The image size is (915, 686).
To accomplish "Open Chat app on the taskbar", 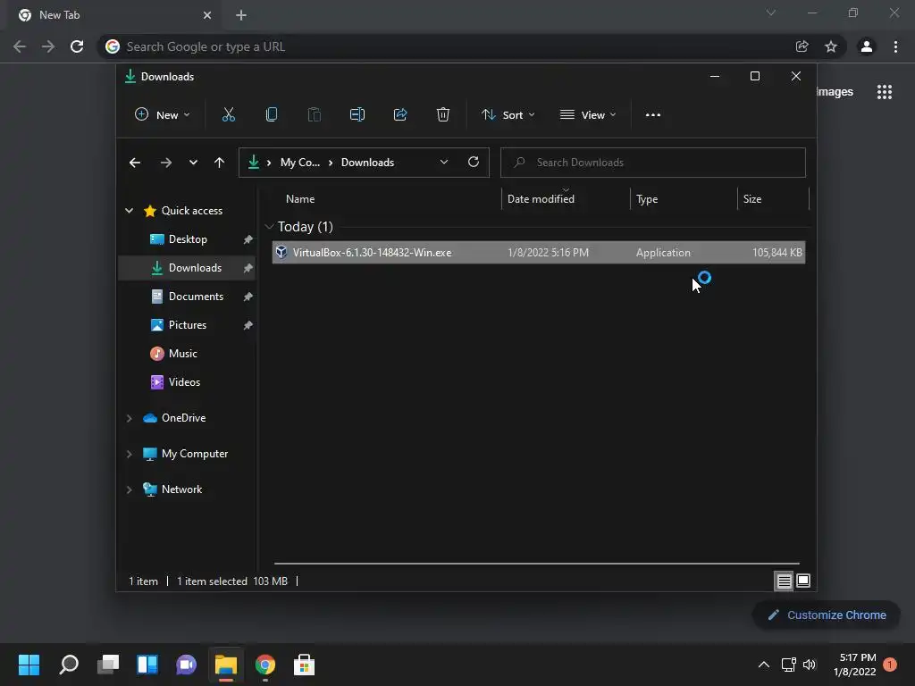I will click(186, 665).
